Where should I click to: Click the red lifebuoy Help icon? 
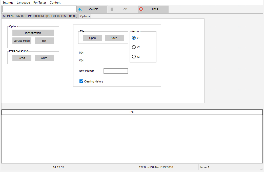pos(141,9)
